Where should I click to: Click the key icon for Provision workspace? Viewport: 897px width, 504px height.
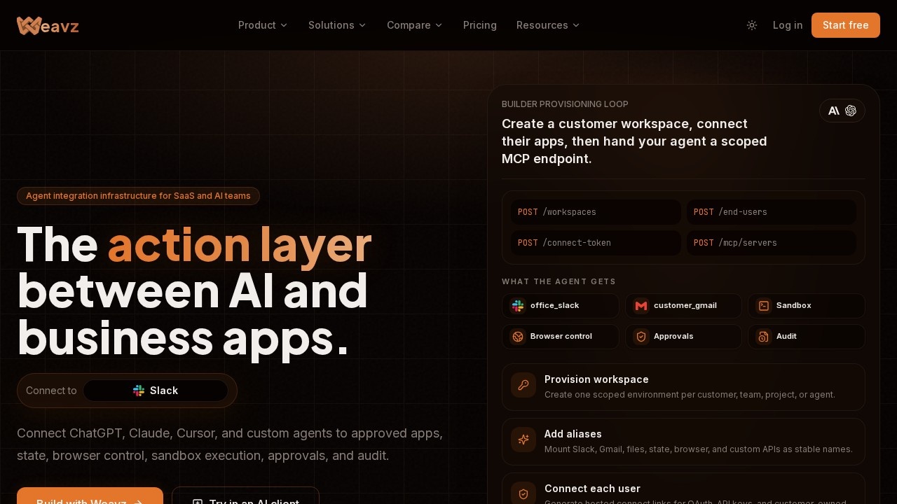[x=523, y=385]
